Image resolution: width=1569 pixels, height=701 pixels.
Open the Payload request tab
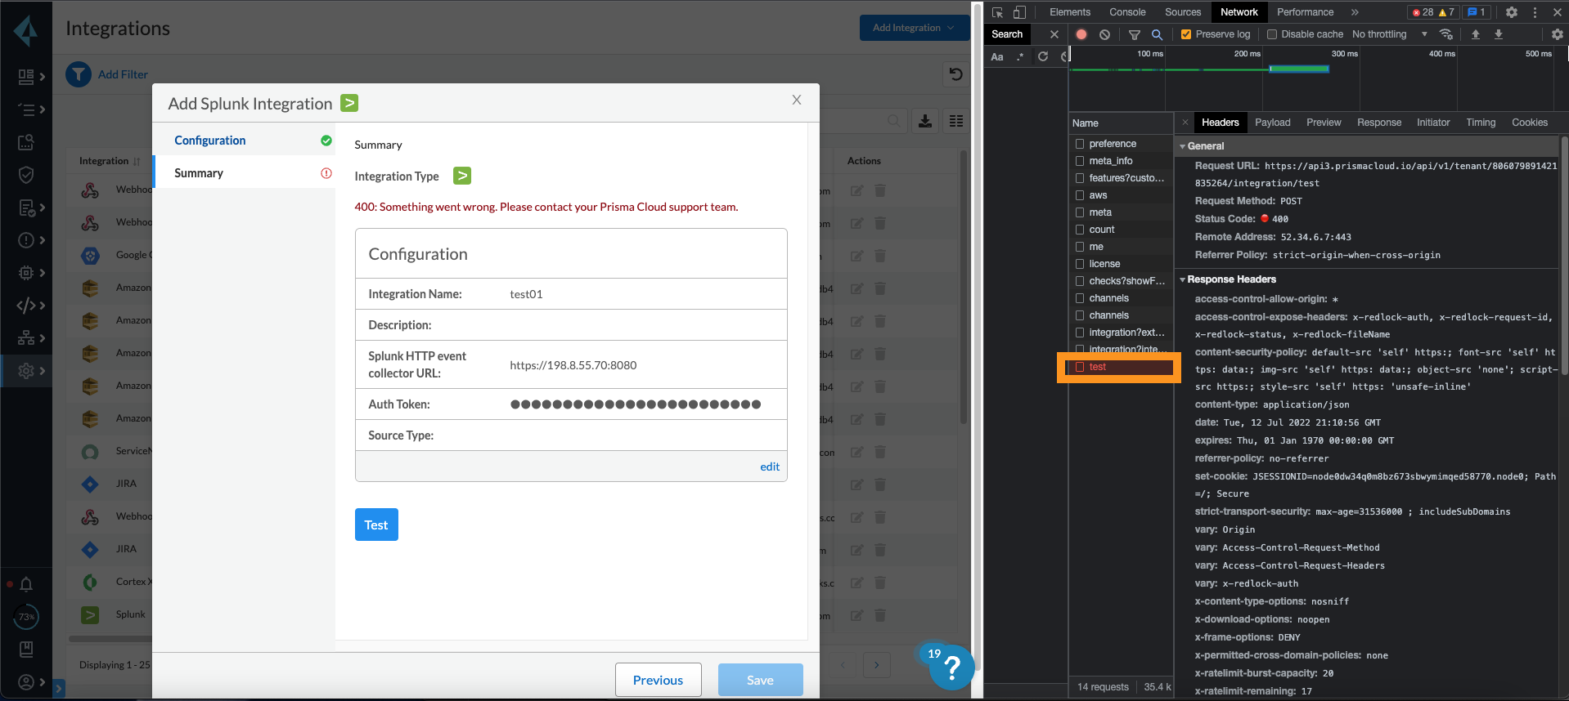point(1273,123)
